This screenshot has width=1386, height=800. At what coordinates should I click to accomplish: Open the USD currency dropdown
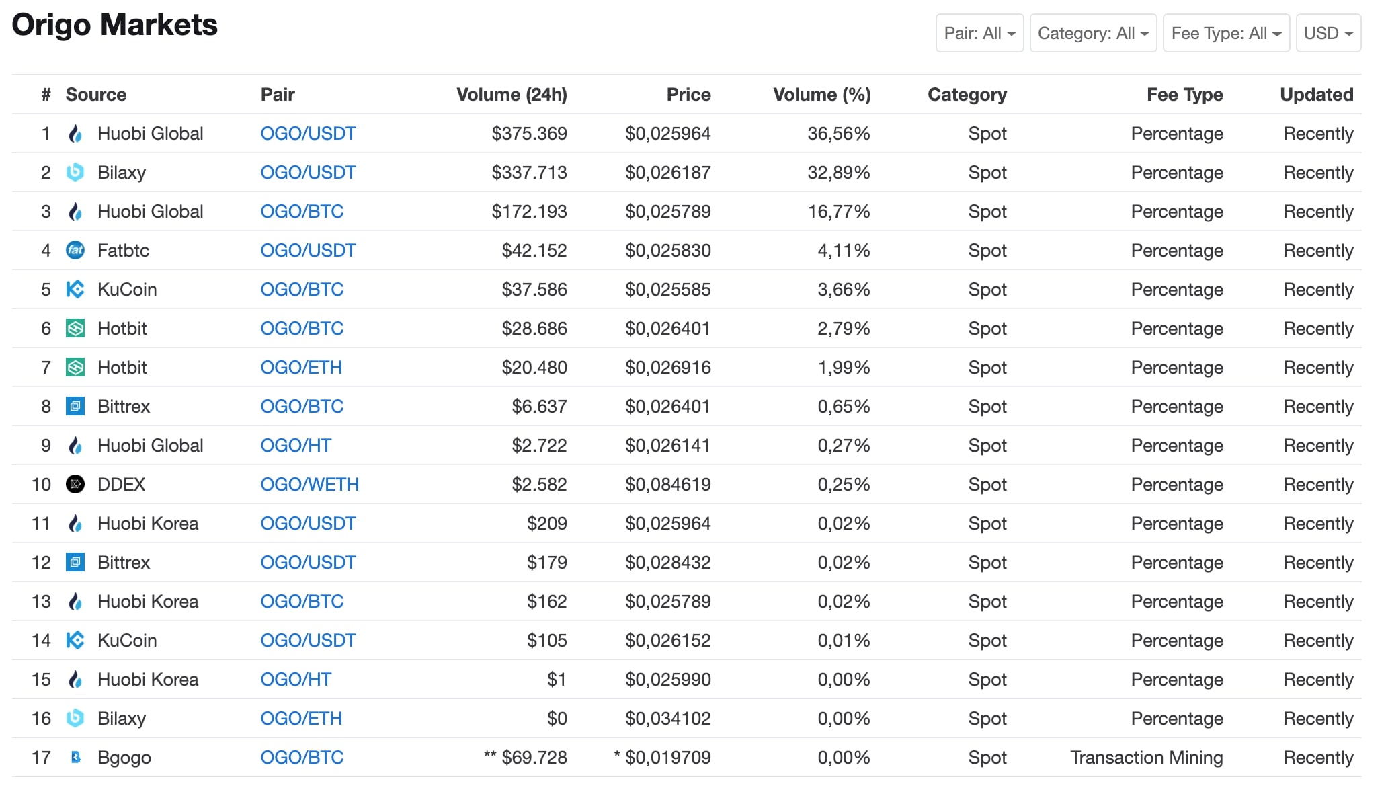tap(1328, 33)
